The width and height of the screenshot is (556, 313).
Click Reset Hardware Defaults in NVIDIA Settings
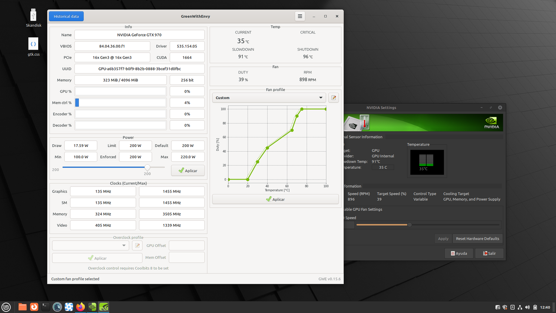(477, 239)
